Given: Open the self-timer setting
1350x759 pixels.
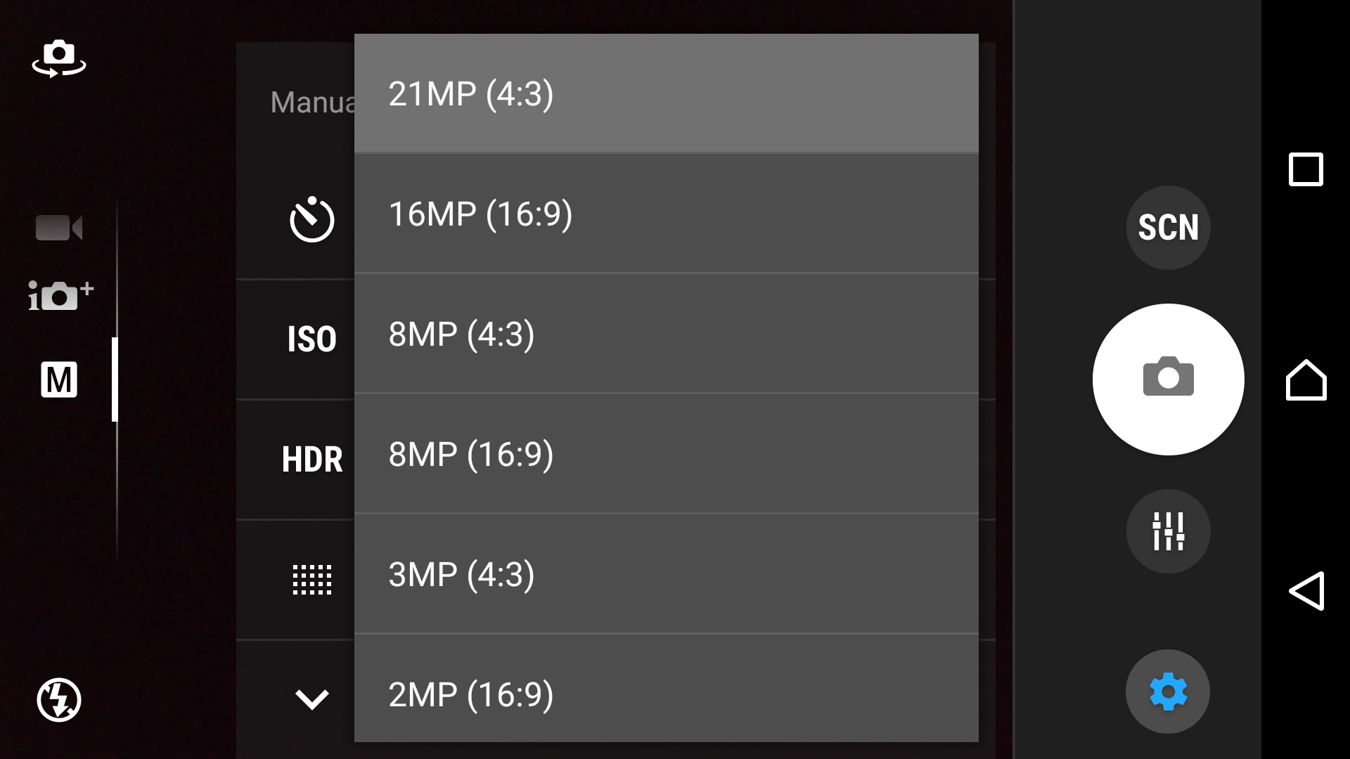Looking at the screenshot, I should [311, 220].
